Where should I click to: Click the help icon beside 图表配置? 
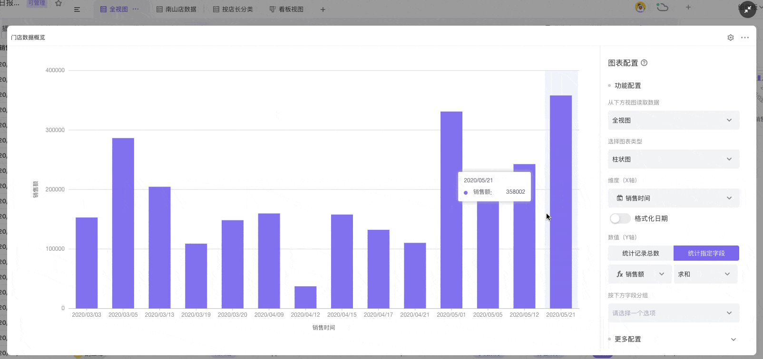tap(644, 63)
